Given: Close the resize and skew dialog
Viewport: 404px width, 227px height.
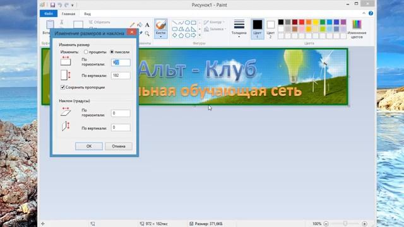Looking at the screenshot, I should (132, 32).
